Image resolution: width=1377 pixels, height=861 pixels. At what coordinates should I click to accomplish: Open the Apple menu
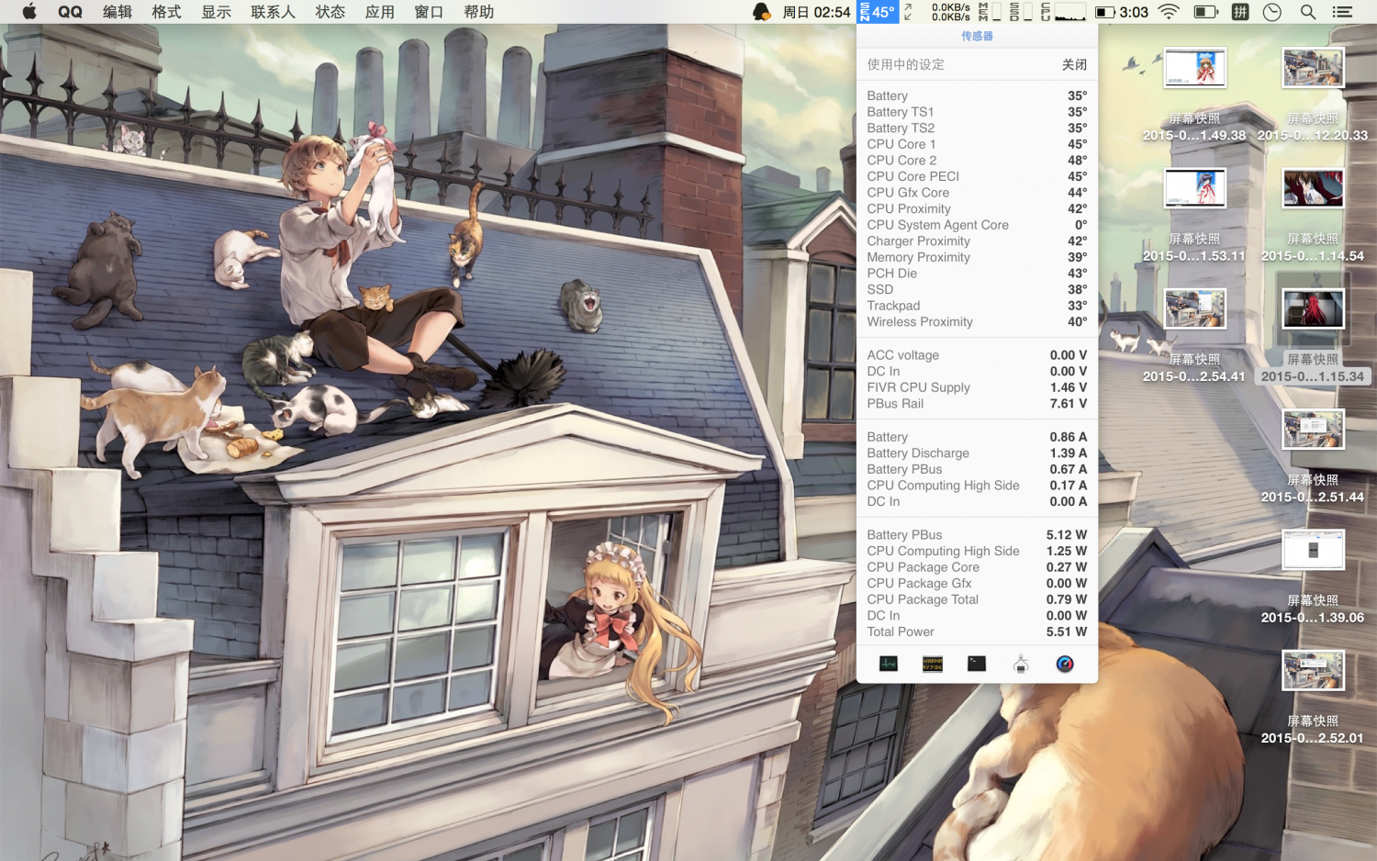click(x=29, y=12)
